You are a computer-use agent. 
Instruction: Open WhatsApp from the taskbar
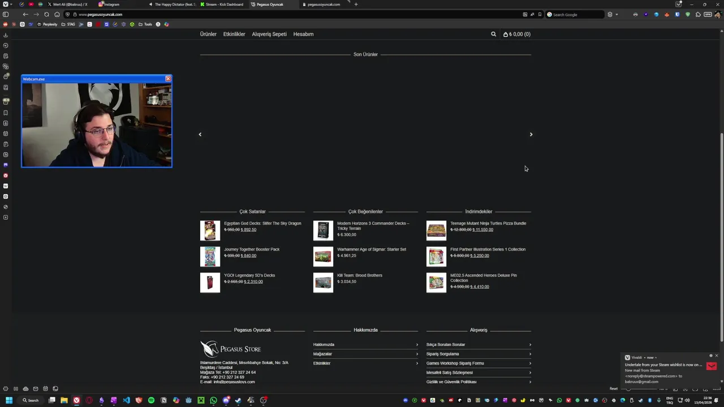(x=213, y=400)
